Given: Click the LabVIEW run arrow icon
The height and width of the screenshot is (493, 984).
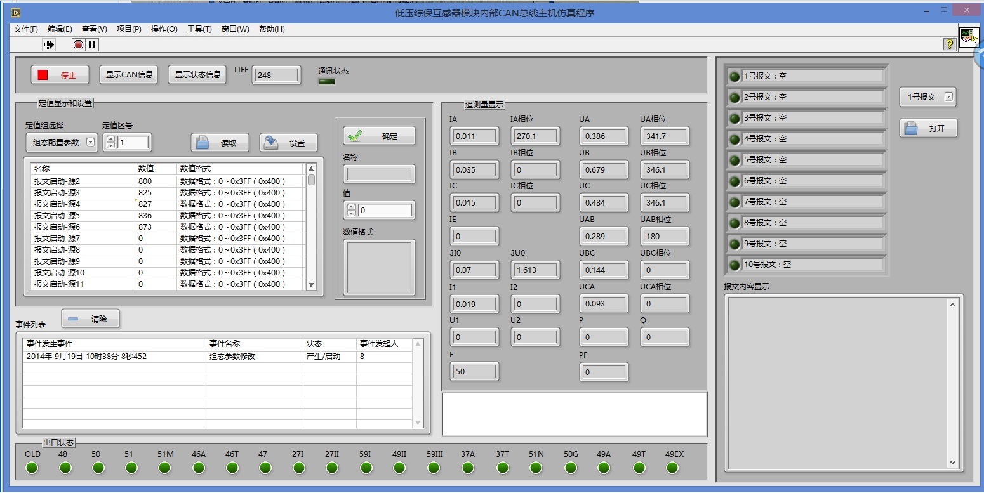Looking at the screenshot, I should tap(49, 44).
